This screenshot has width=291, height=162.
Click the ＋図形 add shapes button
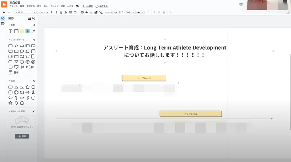click(x=22, y=136)
